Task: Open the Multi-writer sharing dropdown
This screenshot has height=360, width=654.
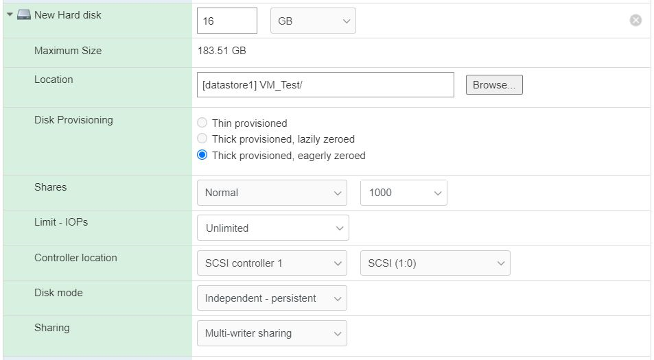Action: (272, 333)
